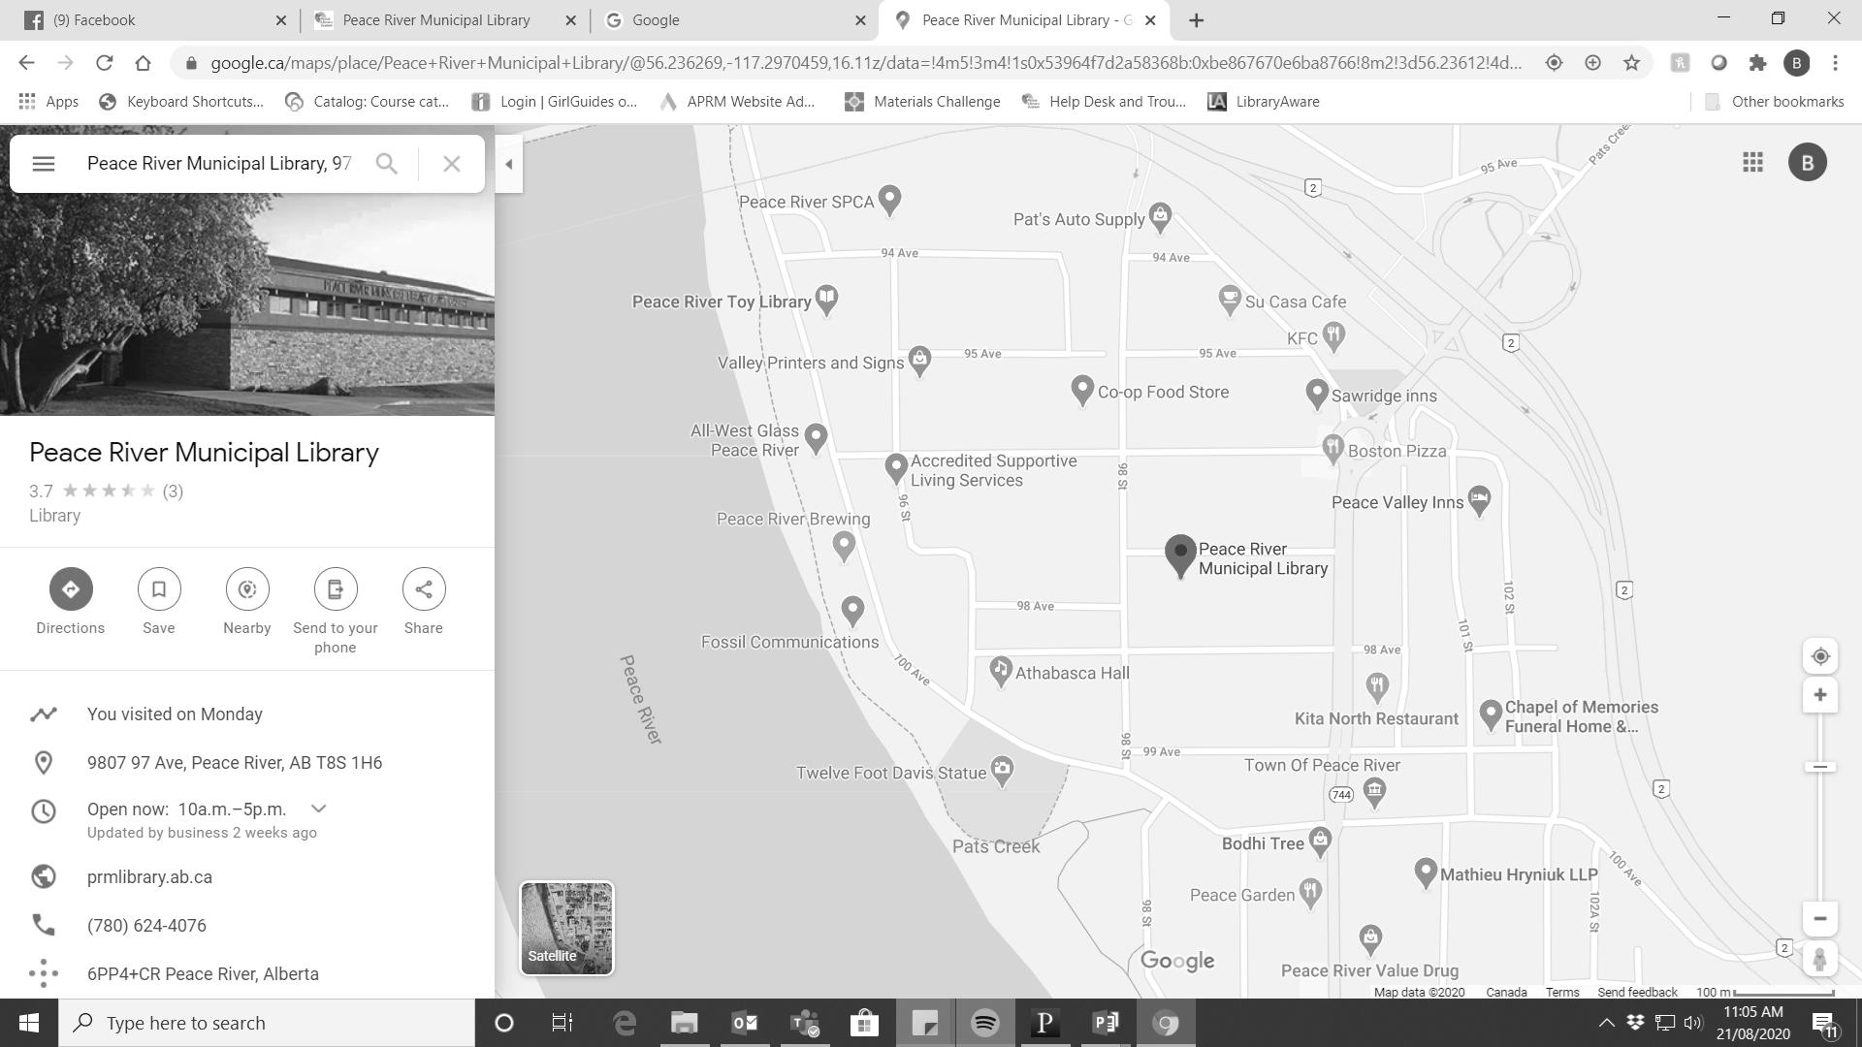
Task: Open the prmlibrary.ab.ca website link
Action: point(149,877)
